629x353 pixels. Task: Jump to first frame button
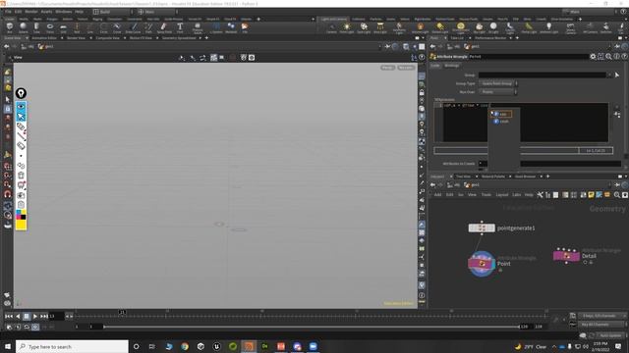9,316
